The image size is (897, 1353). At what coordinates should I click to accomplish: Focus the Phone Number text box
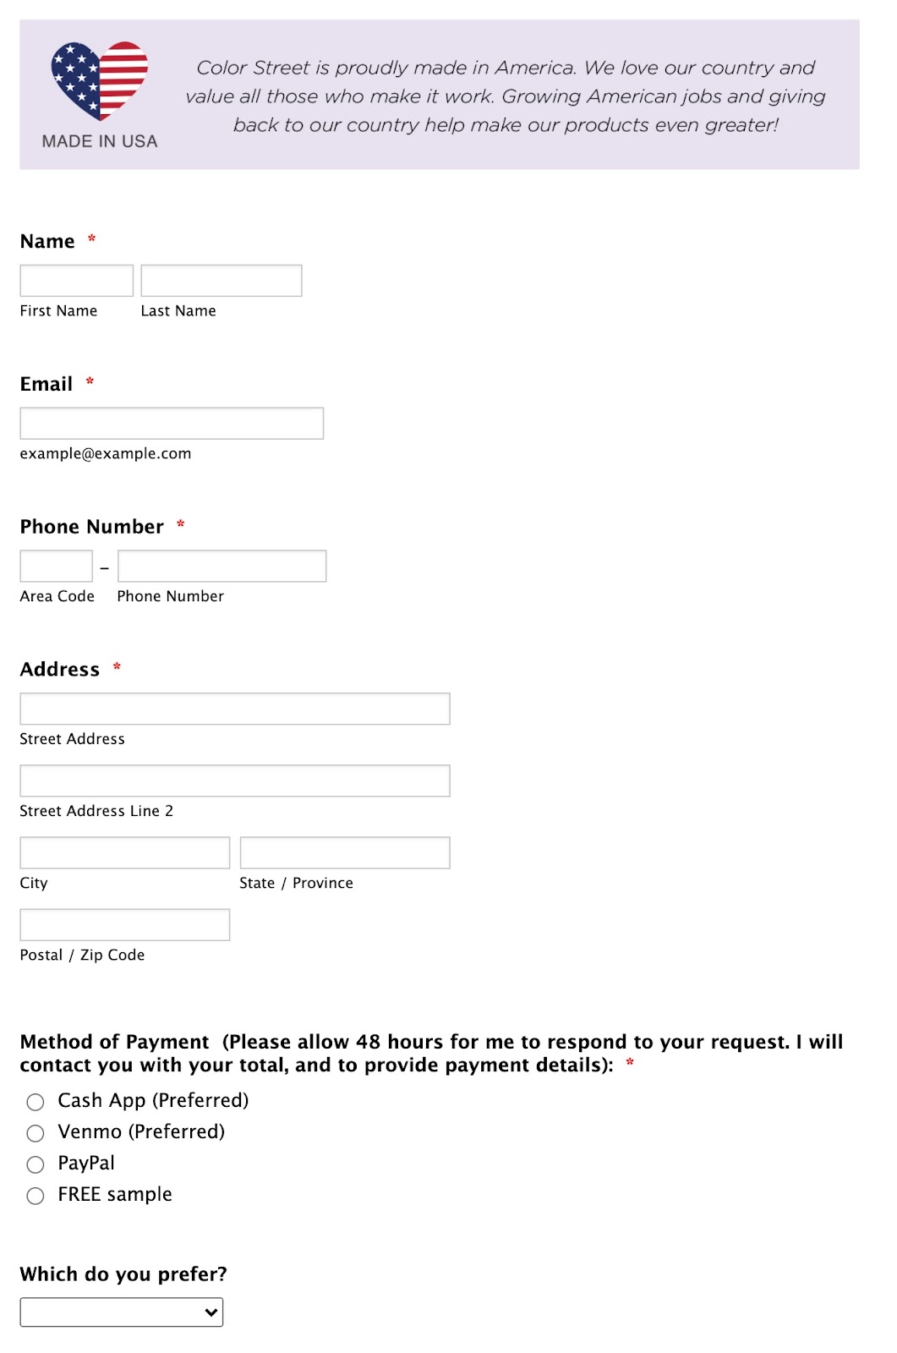tap(222, 567)
